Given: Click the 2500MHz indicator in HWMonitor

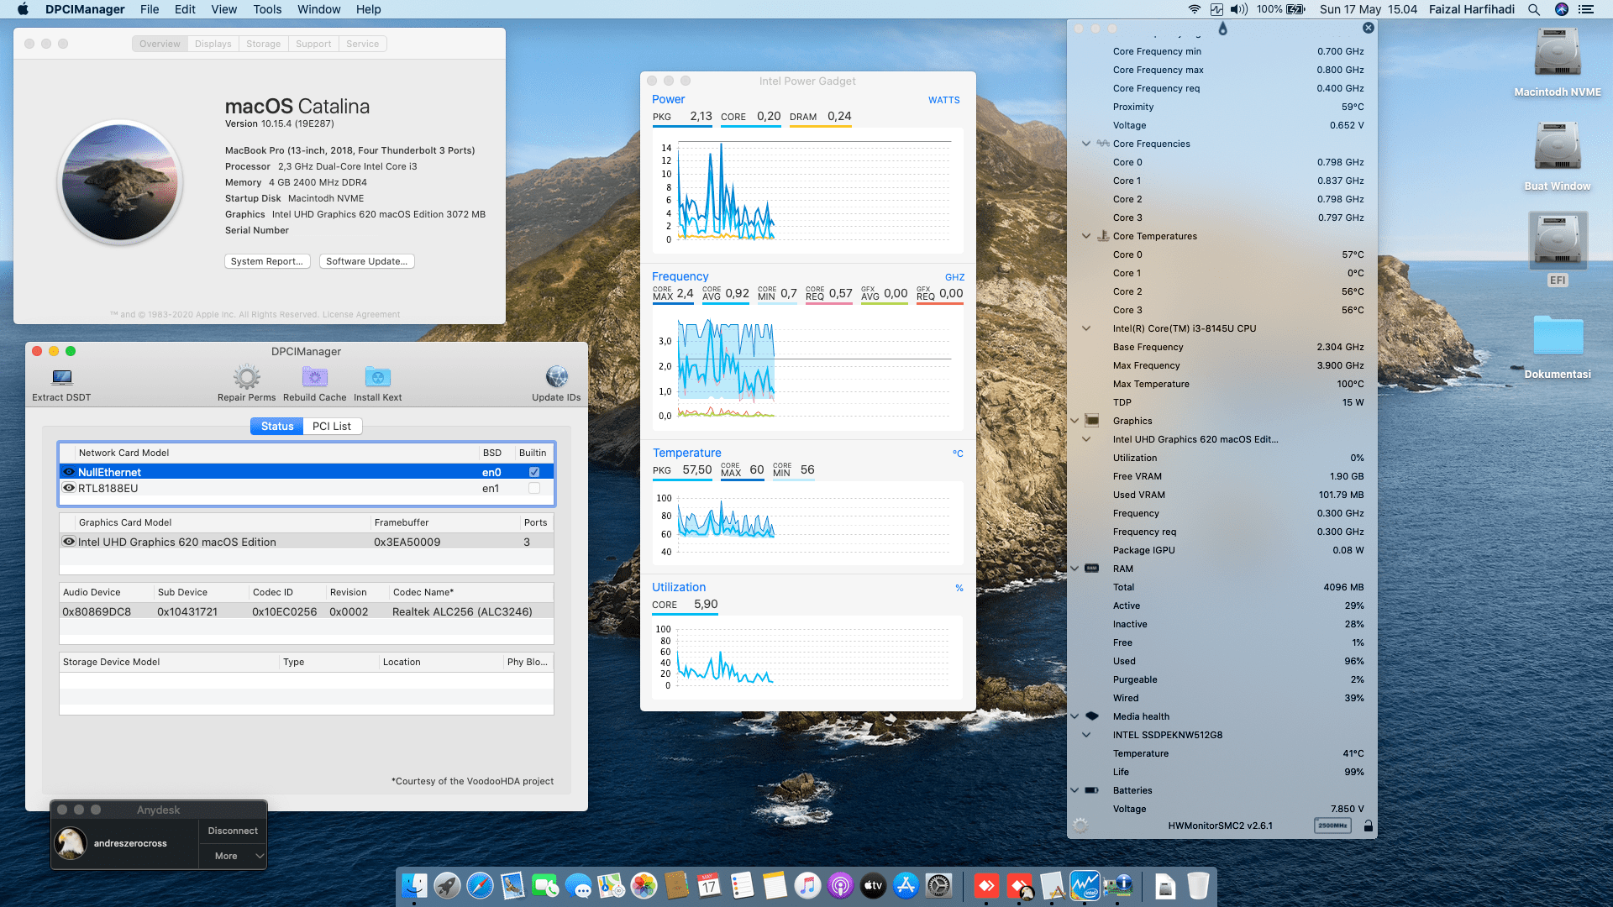Looking at the screenshot, I should [x=1332, y=826].
